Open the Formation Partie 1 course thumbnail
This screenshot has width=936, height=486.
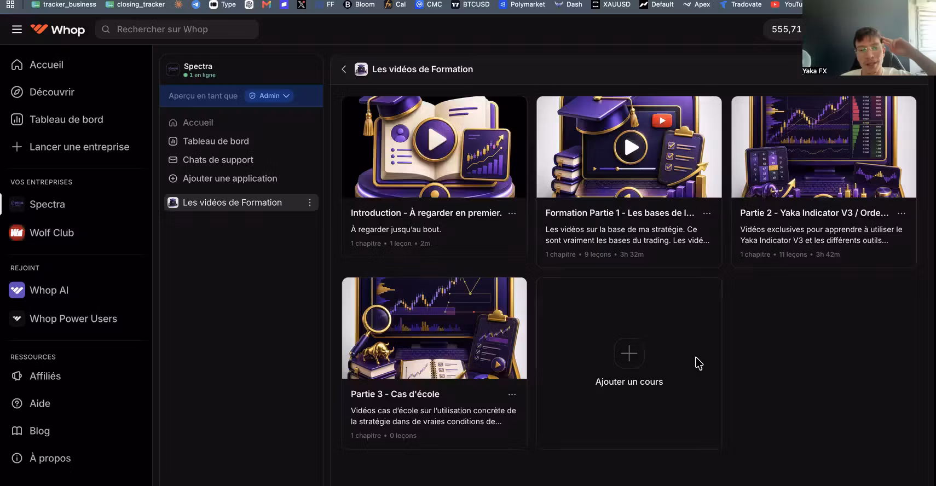tap(629, 147)
